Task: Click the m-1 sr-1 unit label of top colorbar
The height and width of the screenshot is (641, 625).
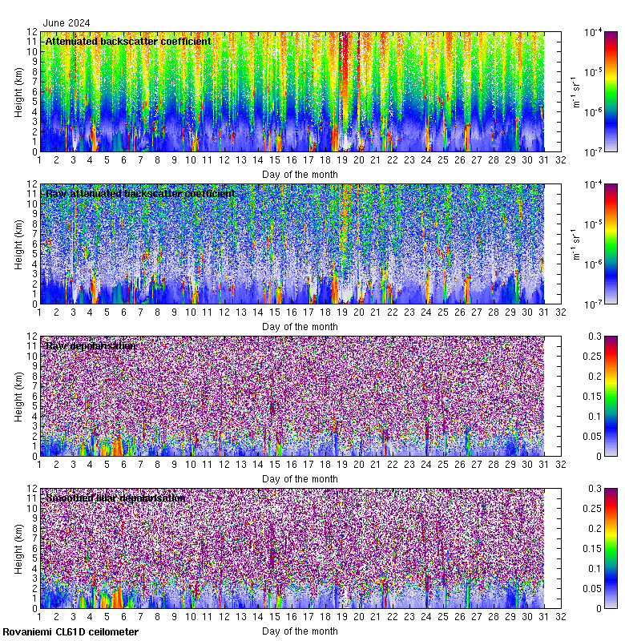Action: (x=574, y=91)
